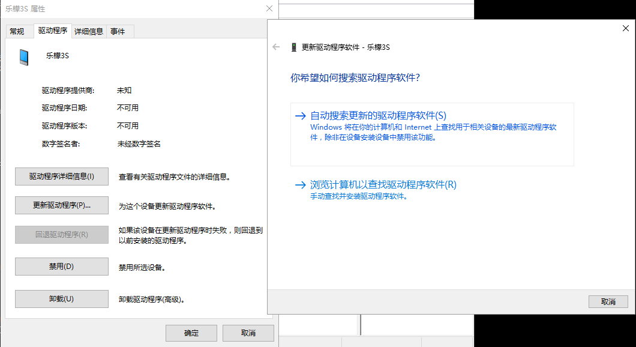
Task: Choose 浏览计算机以查找驱动程序软件(R)
Action: pyautogui.click(x=383, y=185)
